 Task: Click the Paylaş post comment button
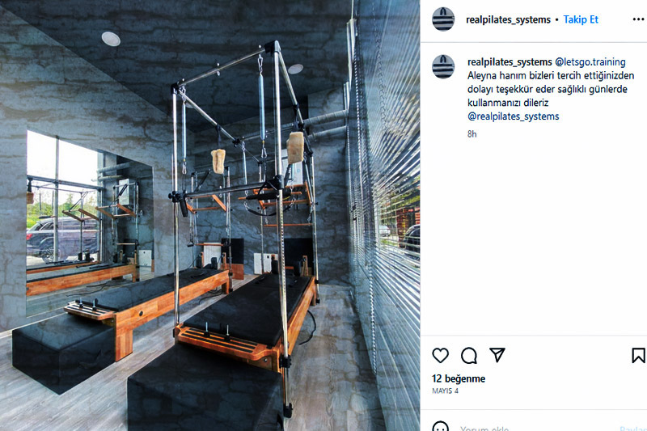[633, 428]
